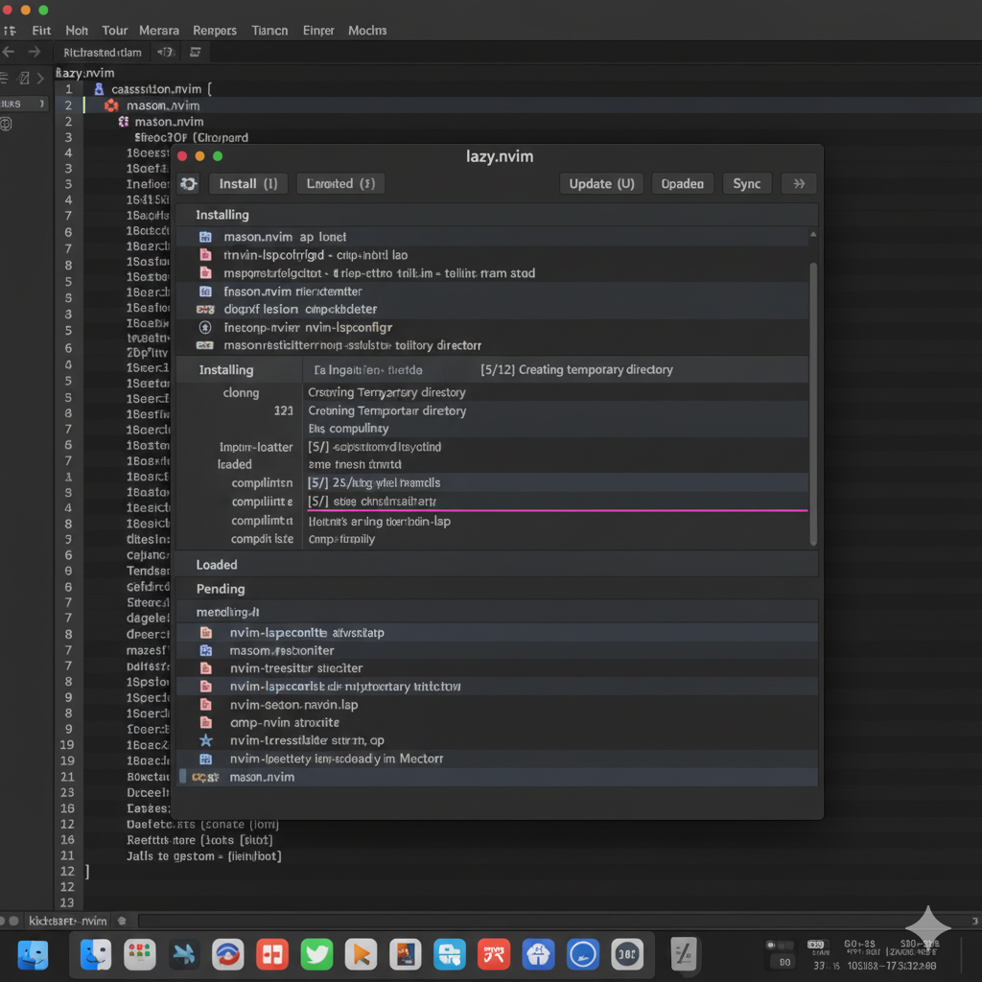
Task: Launch Firefox from the dock
Action: click(228, 955)
